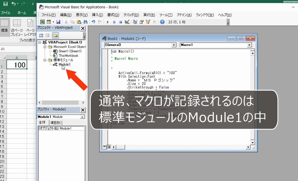The width and height of the screenshot is (298, 181).
Task: Open the 編集(E) menu
Action: 66,15
